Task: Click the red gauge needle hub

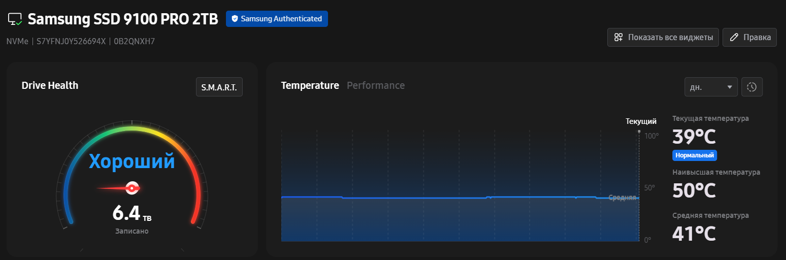Action: (x=132, y=188)
